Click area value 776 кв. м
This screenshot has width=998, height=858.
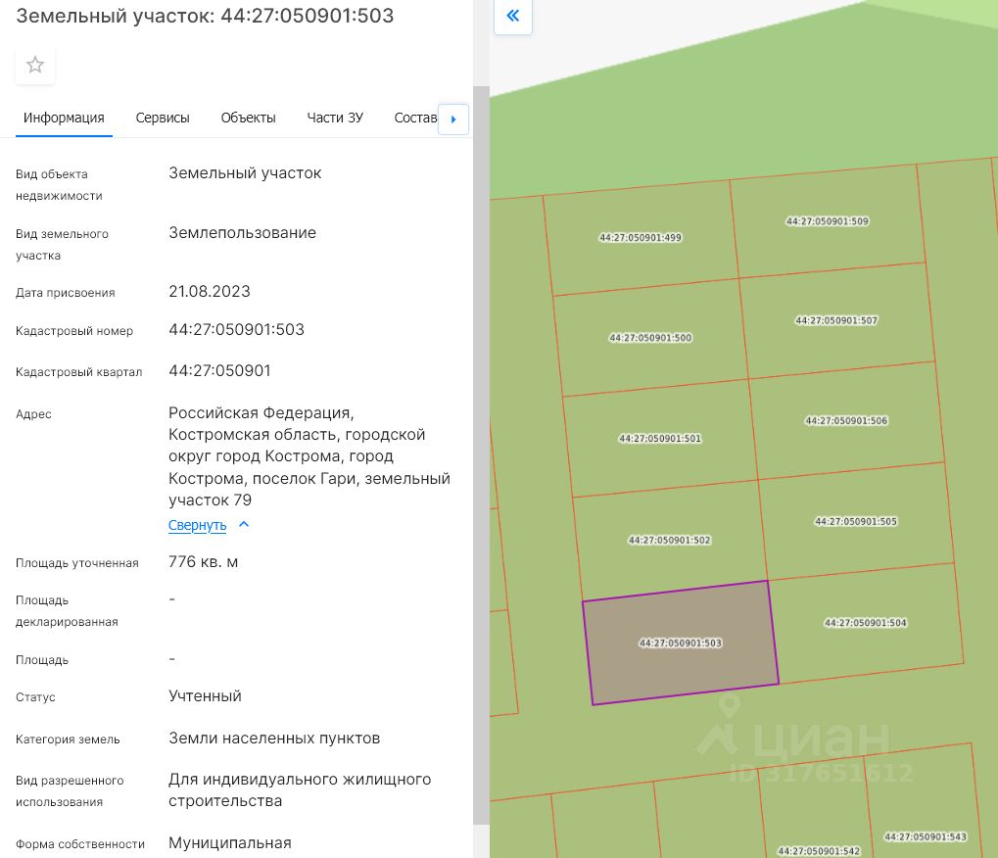(203, 562)
